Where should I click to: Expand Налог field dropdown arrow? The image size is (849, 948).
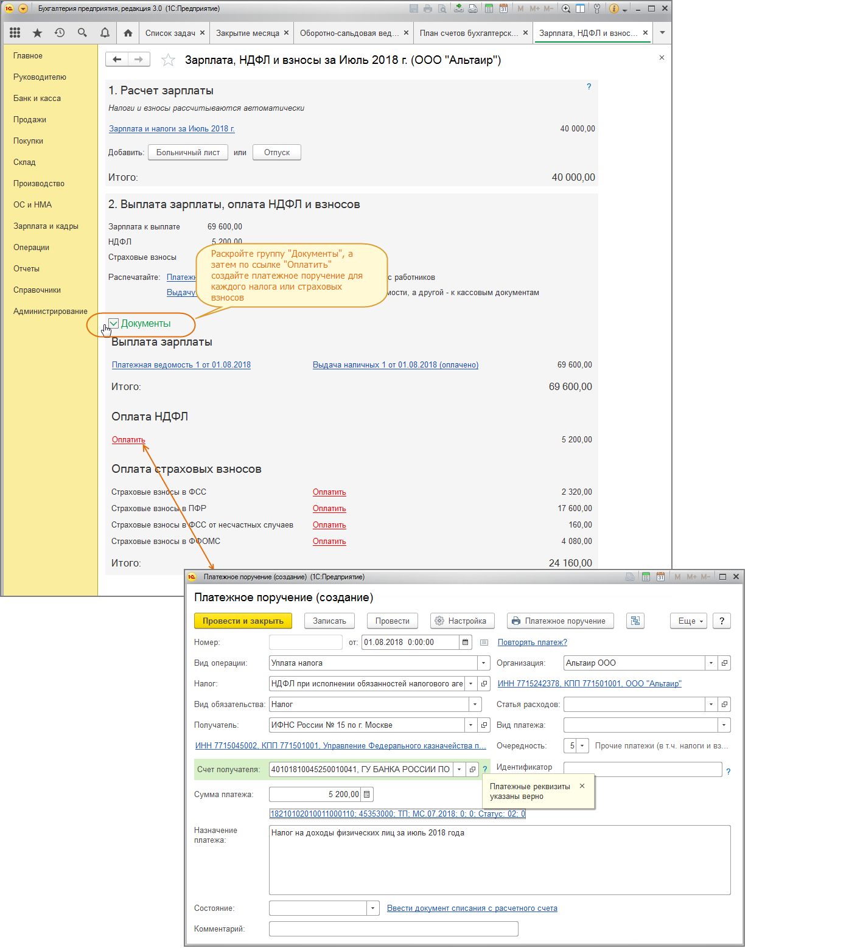pos(470,683)
